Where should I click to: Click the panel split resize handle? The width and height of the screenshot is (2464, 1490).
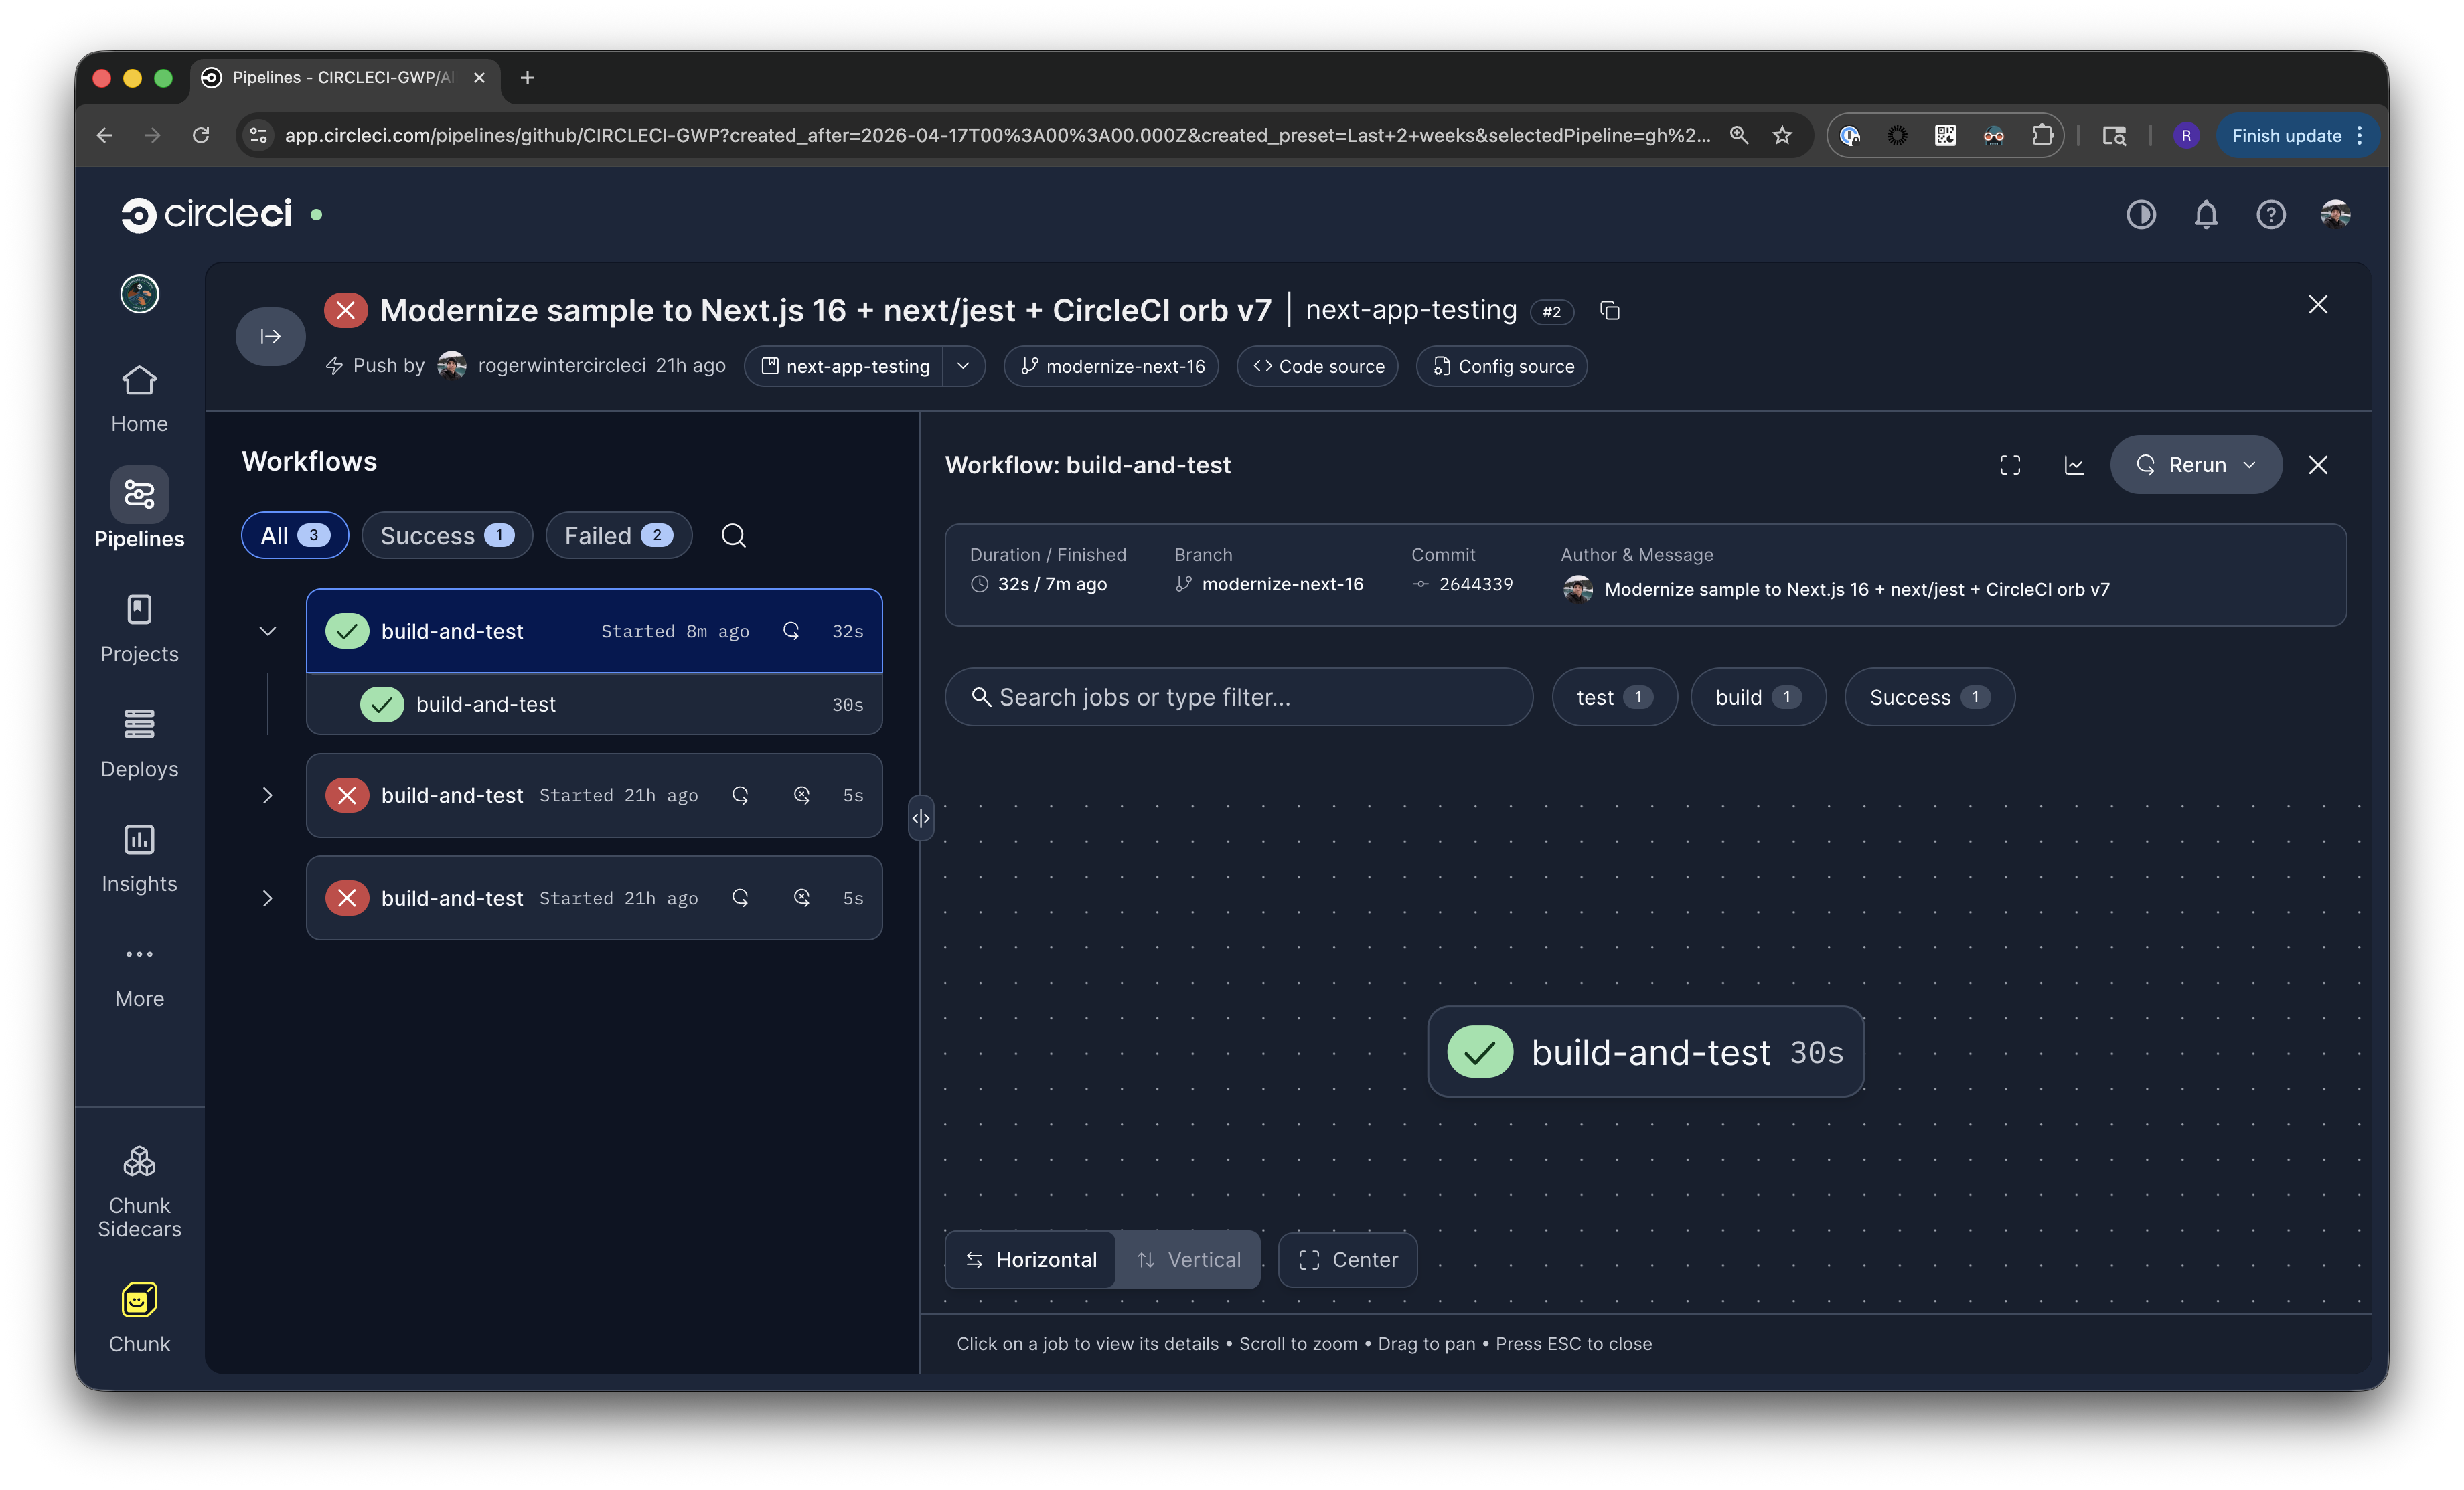pyautogui.click(x=920, y=818)
